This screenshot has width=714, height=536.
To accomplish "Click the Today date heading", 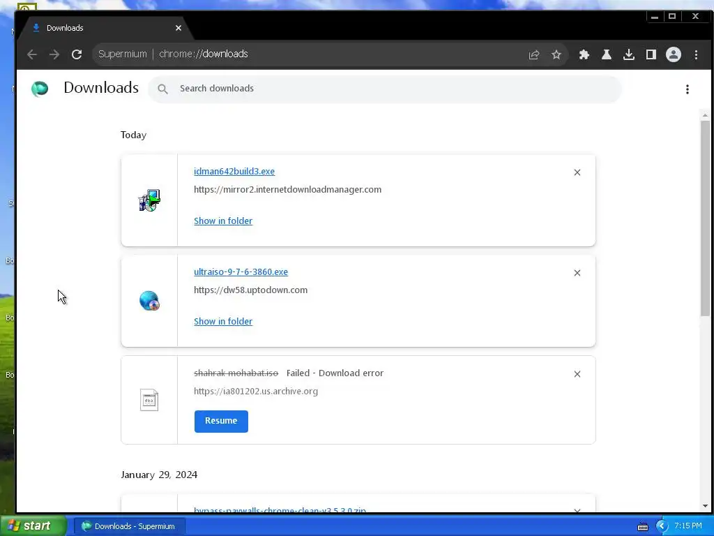I will point(133,135).
